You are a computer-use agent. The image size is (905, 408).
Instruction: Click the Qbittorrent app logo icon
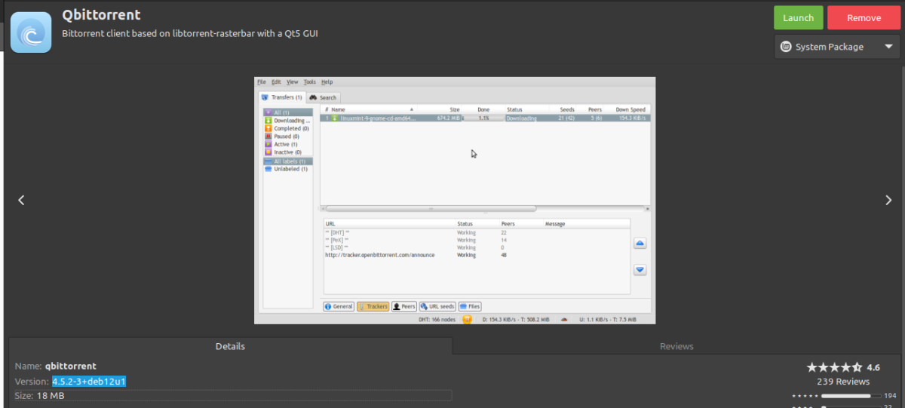pyautogui.click(x=31, y=32)
